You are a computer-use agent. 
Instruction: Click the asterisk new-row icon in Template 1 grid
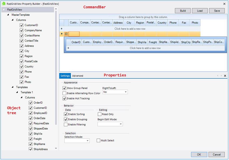[x=68, y=48]
